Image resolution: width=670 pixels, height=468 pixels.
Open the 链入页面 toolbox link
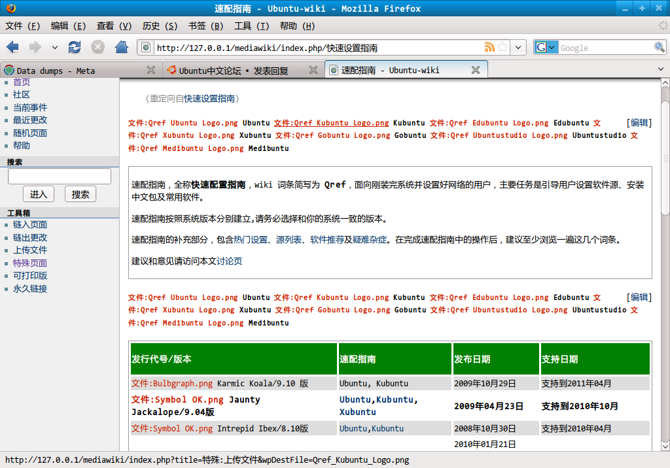pos(30,225)
